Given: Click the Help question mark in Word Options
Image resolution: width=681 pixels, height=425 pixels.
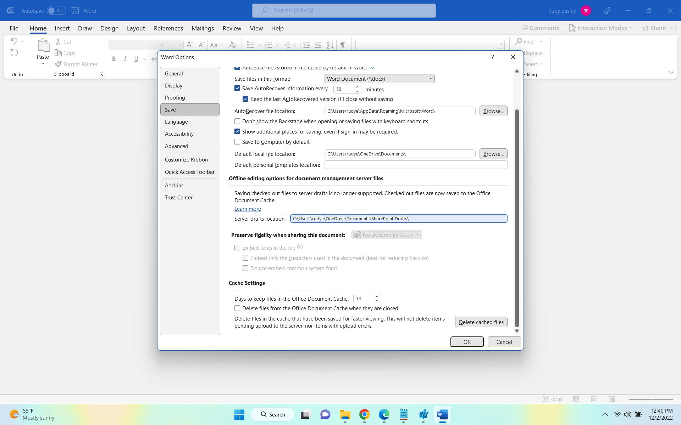Looking at the screenshot, I should pos(492,57).
